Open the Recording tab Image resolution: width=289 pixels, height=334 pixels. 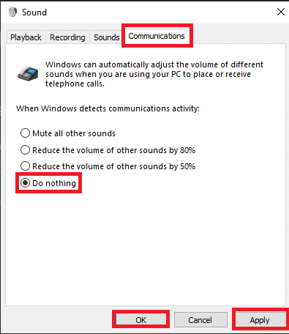(67, 37)
